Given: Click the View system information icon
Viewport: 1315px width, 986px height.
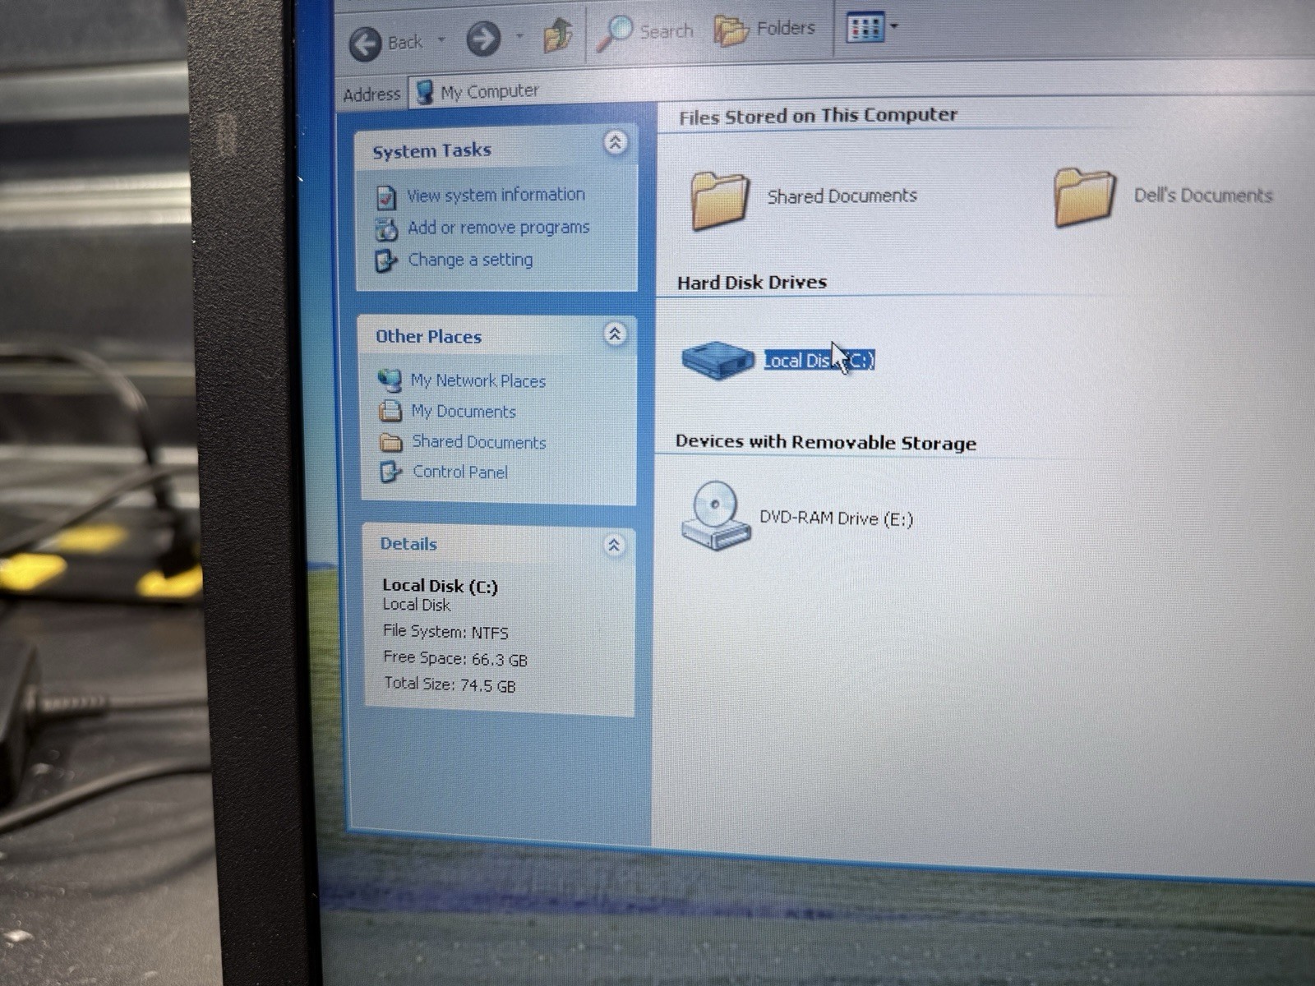Looking at the screenshot, I should point(386,197).
